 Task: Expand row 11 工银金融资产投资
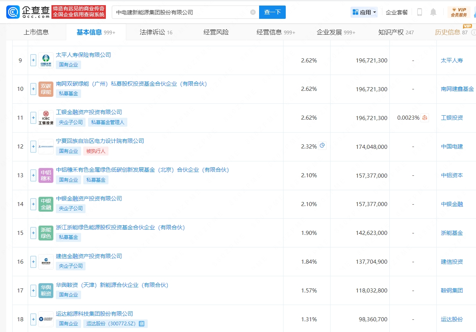33,118
